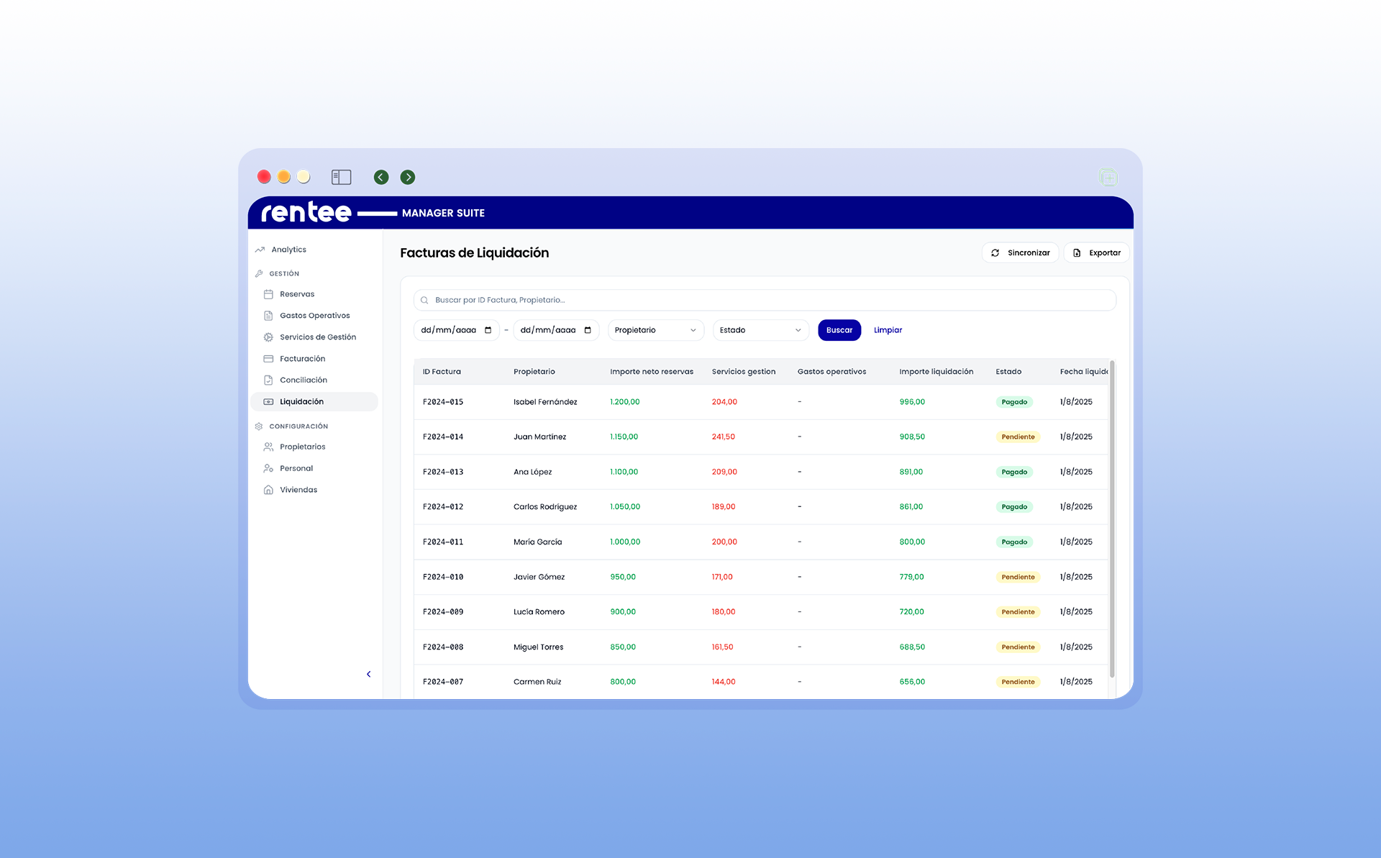Click the new tab icon at top right
This screenshot has height=858, width=1381.
tap(1108, 177)
